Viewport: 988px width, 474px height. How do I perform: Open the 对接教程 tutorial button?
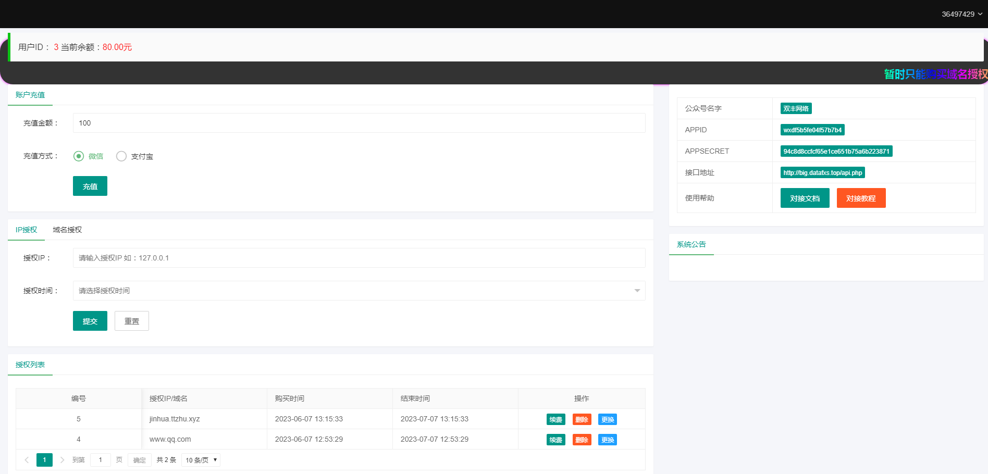pyautogui.click(x=861, y=198)
